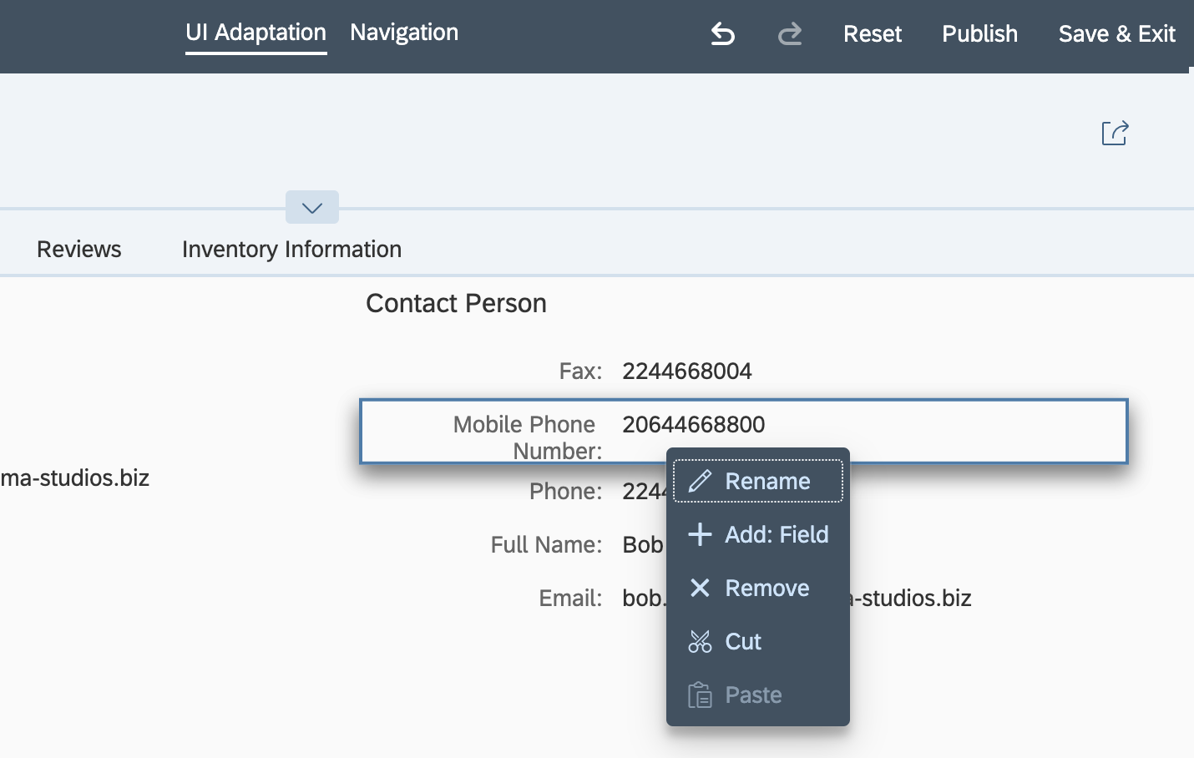Choose Remove from the context menu
The image size is (1194, 758).
click(x=766, y=588)
